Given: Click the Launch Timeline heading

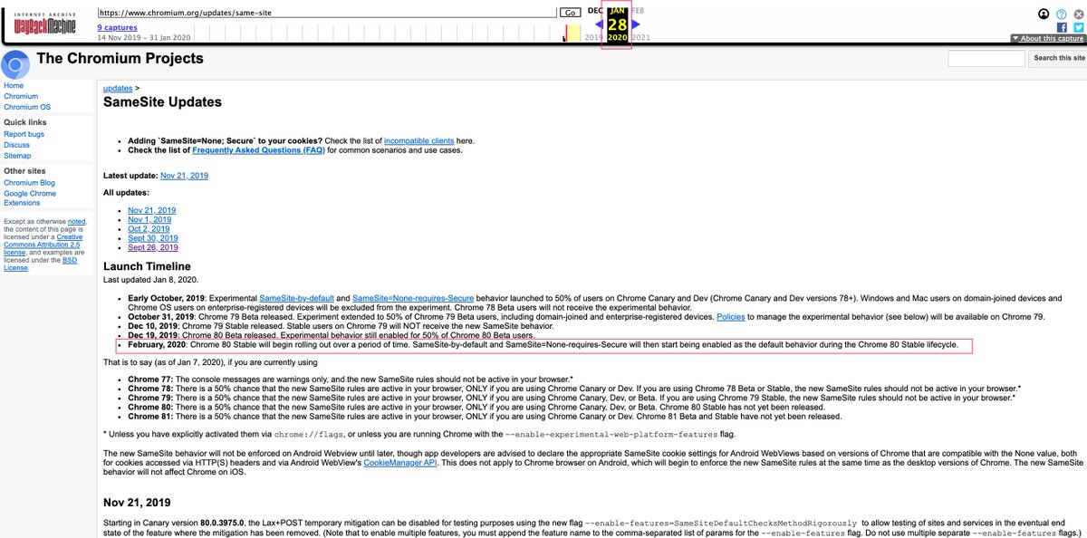Looking at the screenshot, I should [x=147, y=266].
